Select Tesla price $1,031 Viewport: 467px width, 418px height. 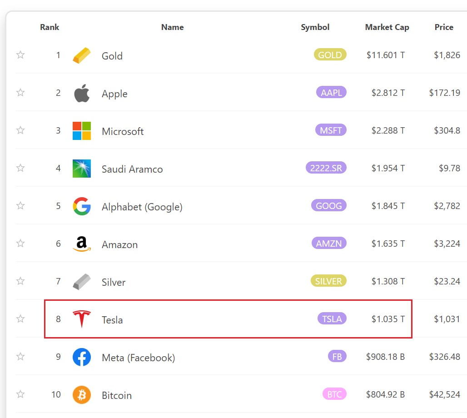point(447,319)
